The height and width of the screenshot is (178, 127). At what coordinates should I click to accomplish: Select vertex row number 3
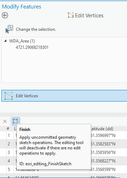9,153
